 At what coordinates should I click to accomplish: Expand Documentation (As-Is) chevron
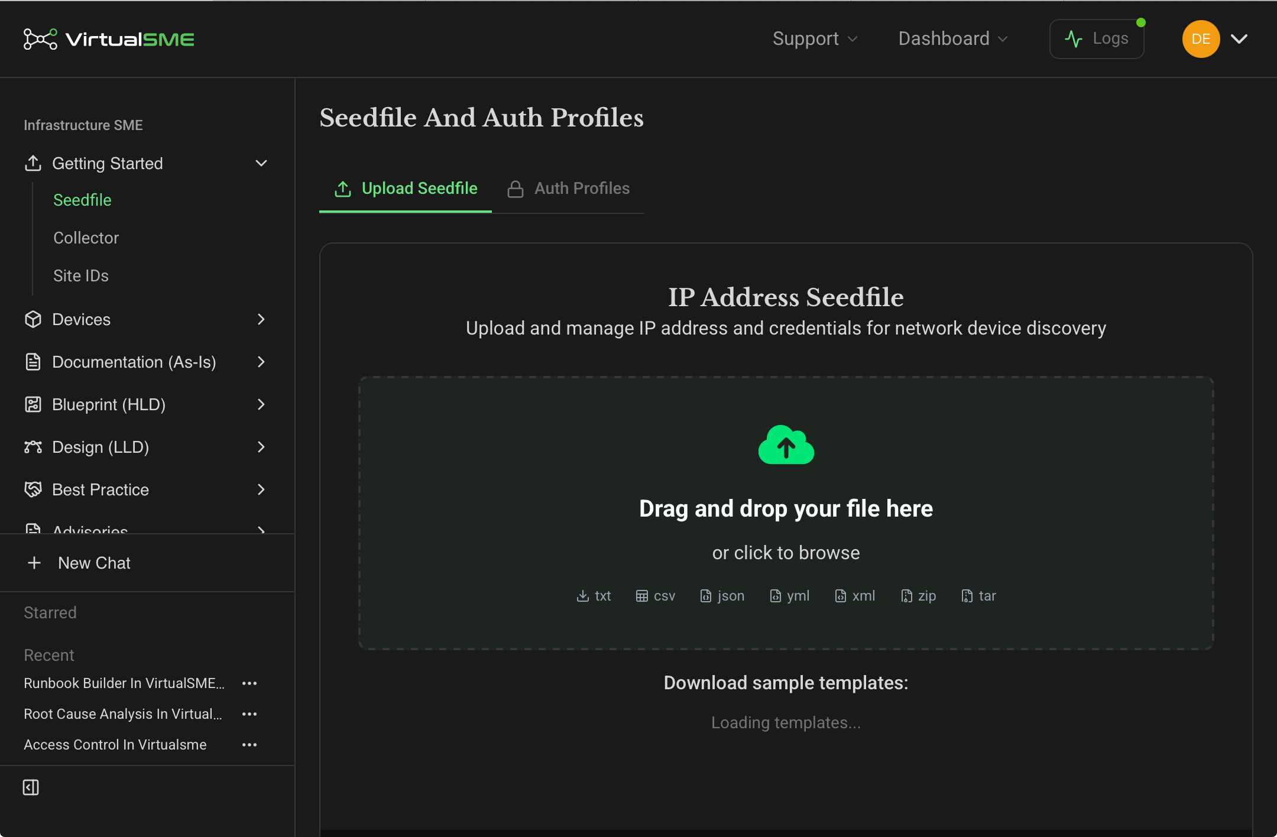[261, 362]
